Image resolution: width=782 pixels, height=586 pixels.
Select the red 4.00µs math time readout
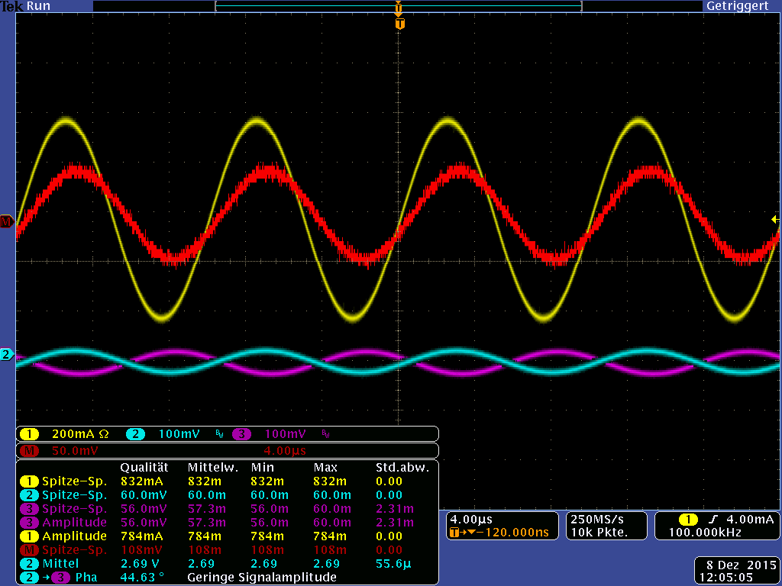(285, 451)
